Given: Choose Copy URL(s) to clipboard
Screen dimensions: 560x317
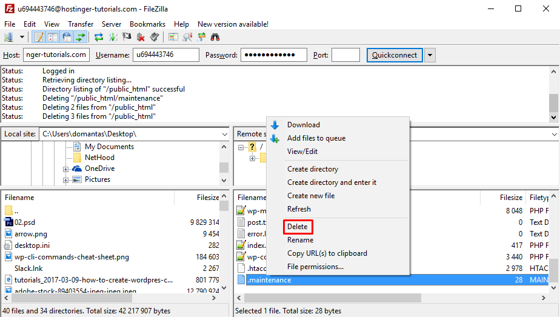Looking at the screenshot, I should click(327, 253).
